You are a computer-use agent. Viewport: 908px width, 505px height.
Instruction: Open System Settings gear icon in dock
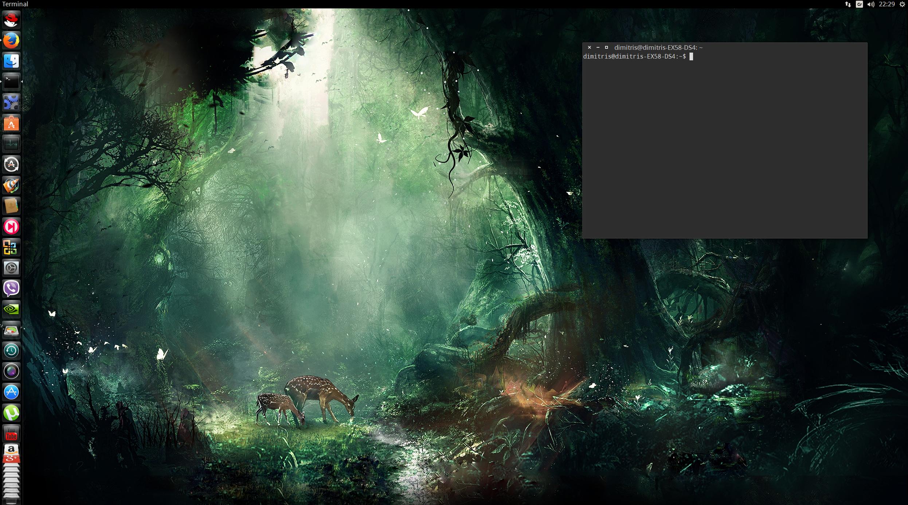pyautogui.click(x=11, y=268)
